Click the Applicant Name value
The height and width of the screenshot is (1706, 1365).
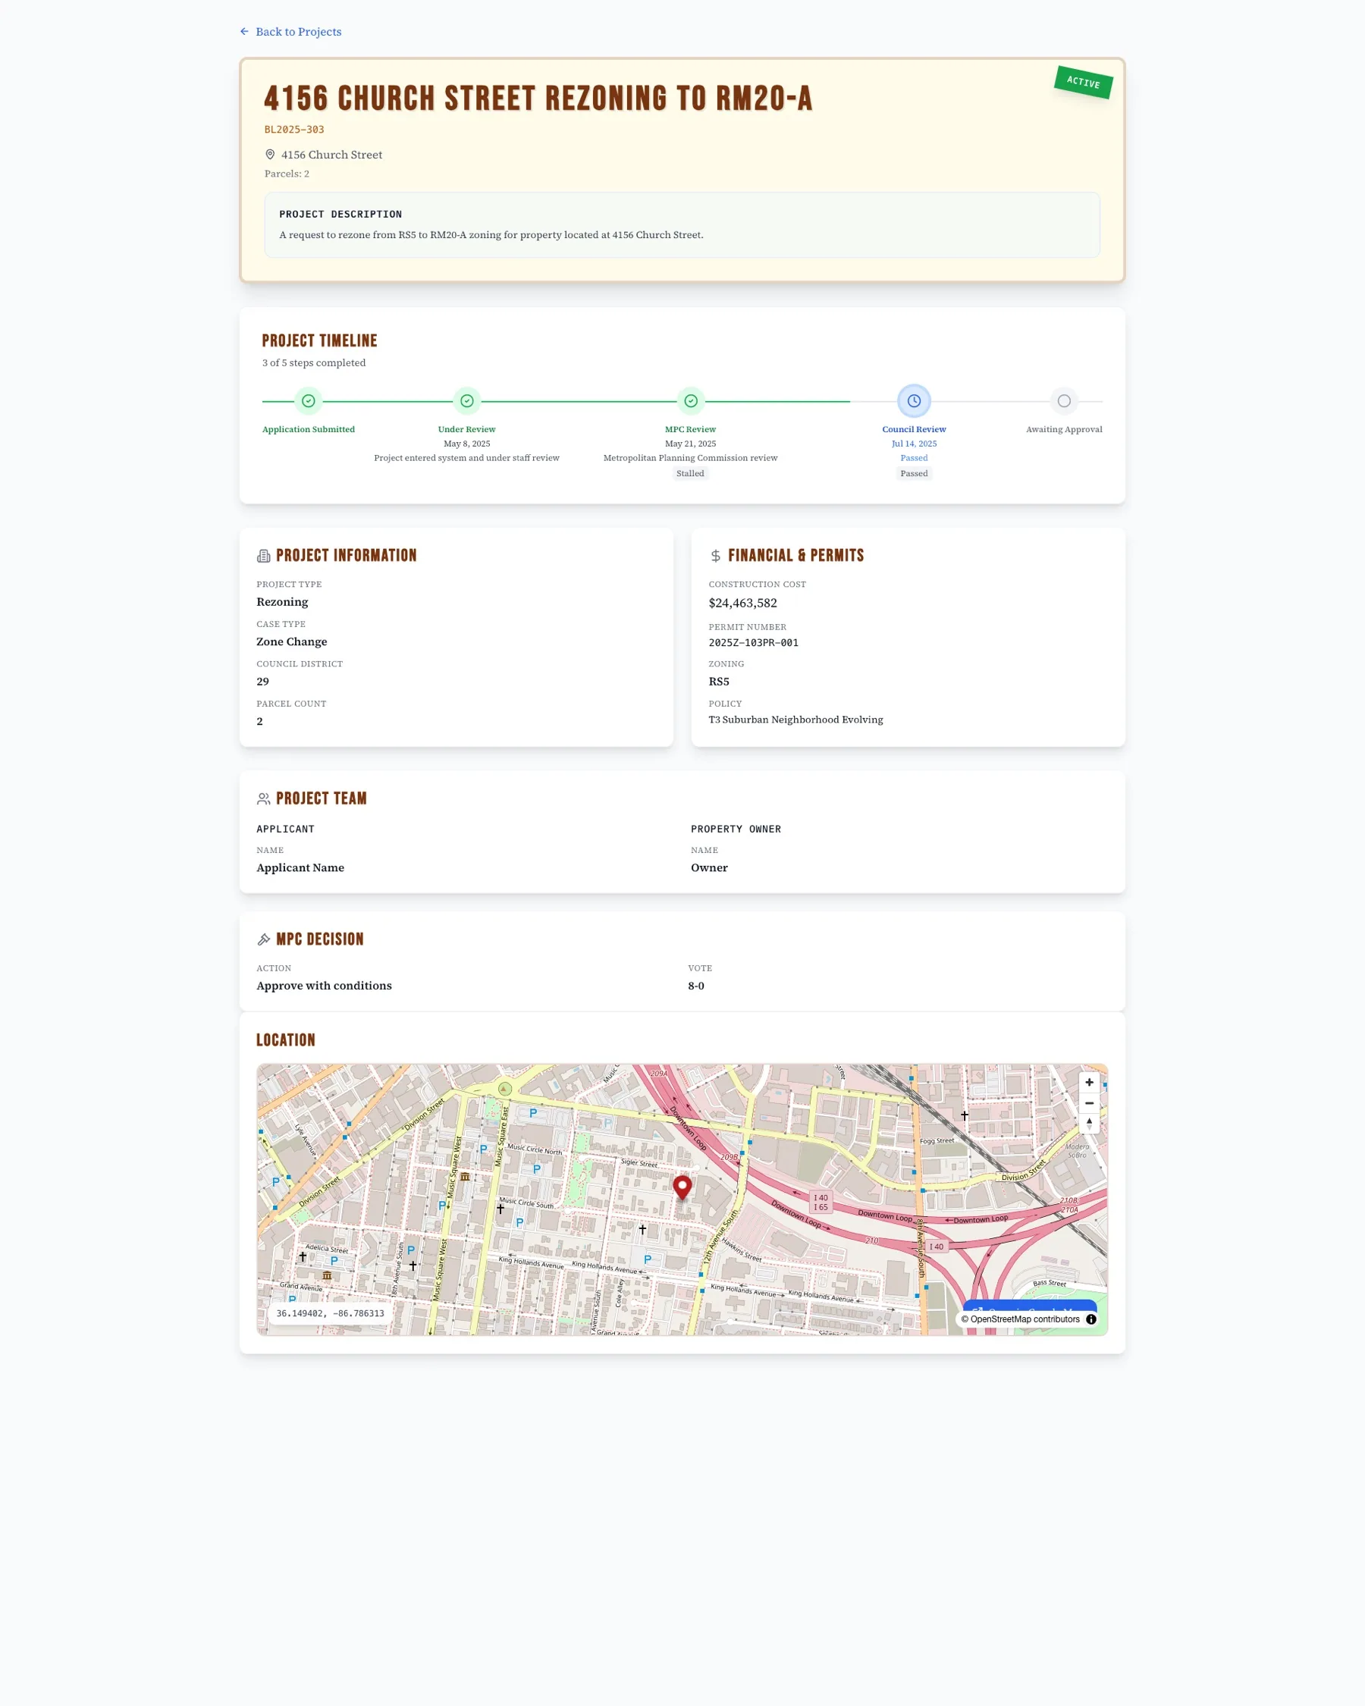point(301,868)
